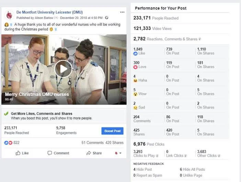Click the 121,333 Video Views stat
This screenshot has height=182, width=241.
(152, 29)
